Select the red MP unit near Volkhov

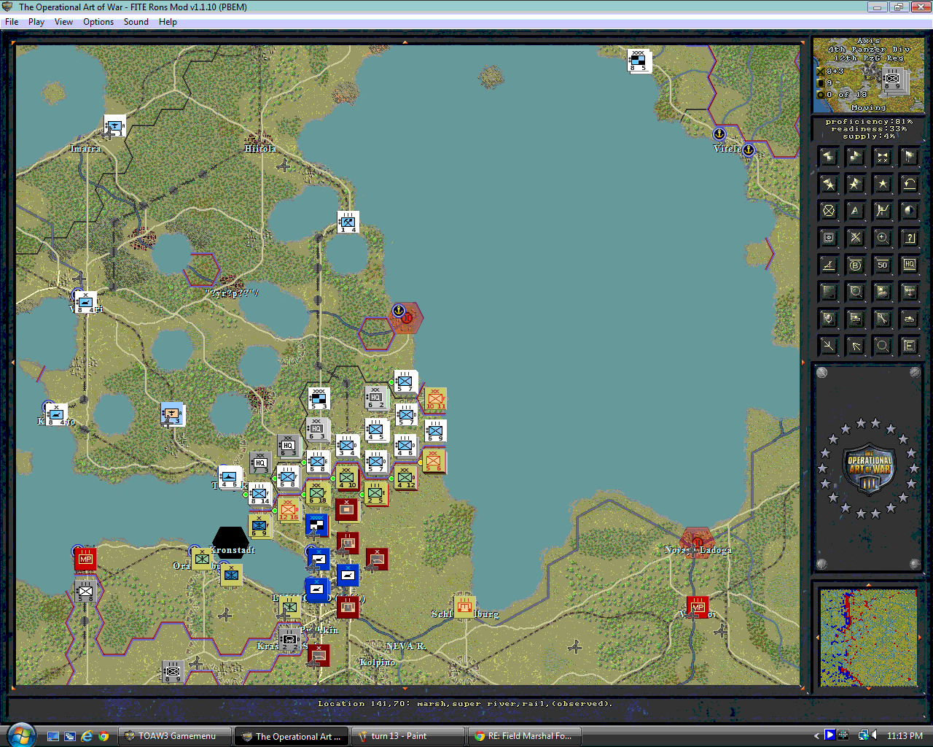[x=698, y=607]
